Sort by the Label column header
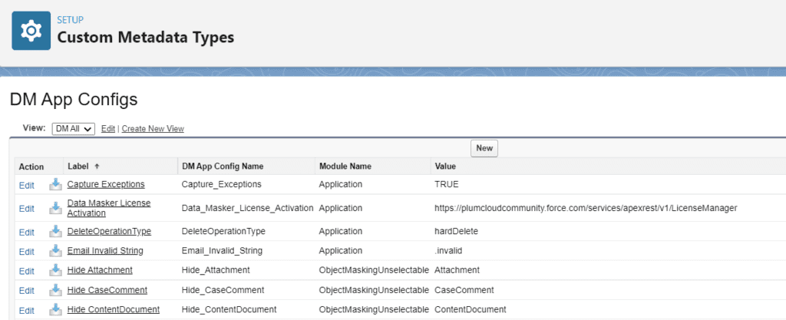The image size is (786, 320). 78,166
